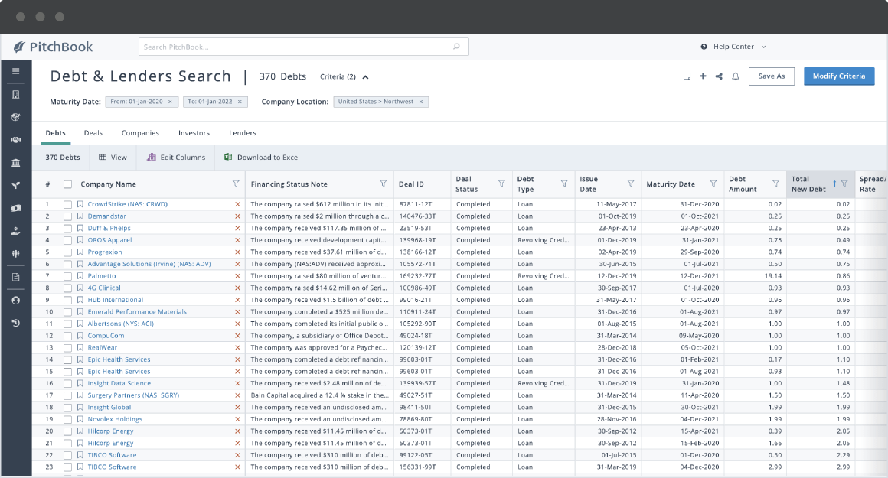Switch to the Deals tab
The image size is (888, 478).
click(93, 133)
